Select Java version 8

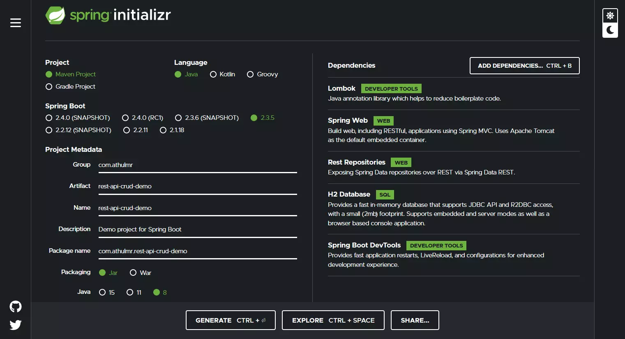(160, 293)
